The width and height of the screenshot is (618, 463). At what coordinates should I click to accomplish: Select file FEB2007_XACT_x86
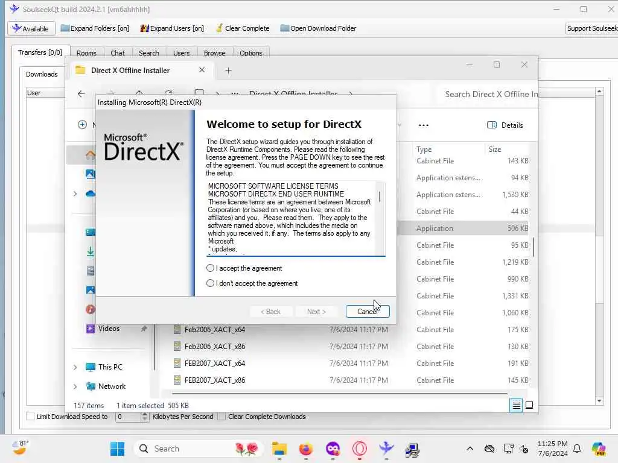214,380
